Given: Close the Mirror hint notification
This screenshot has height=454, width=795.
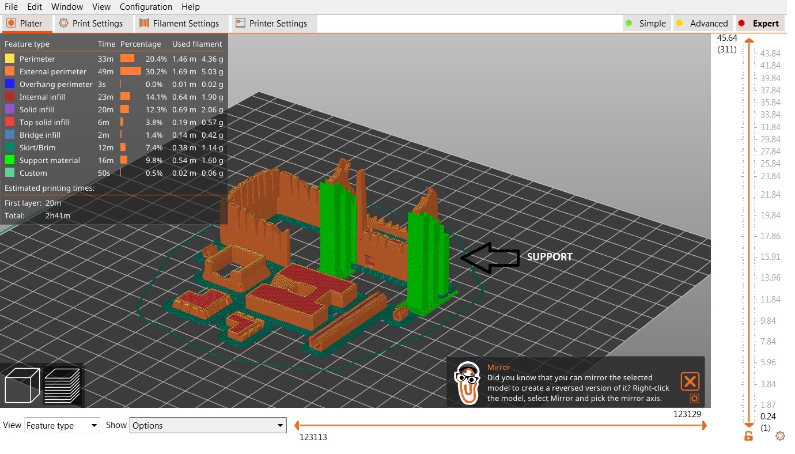Looking at the screenshot, I should point(690,381).
